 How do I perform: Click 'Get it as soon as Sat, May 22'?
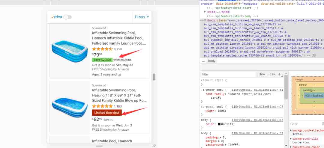(x=112, y=65)
